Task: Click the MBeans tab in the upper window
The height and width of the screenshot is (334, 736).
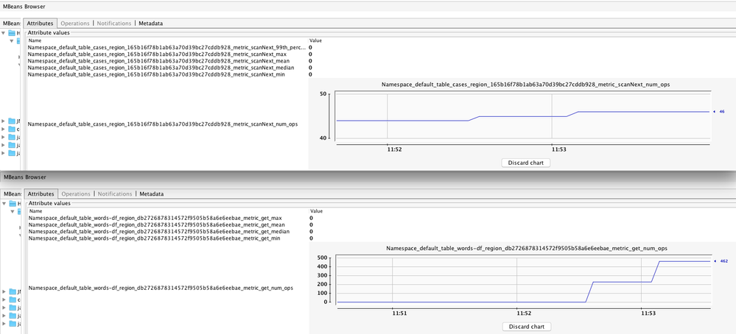Action: 11,24
